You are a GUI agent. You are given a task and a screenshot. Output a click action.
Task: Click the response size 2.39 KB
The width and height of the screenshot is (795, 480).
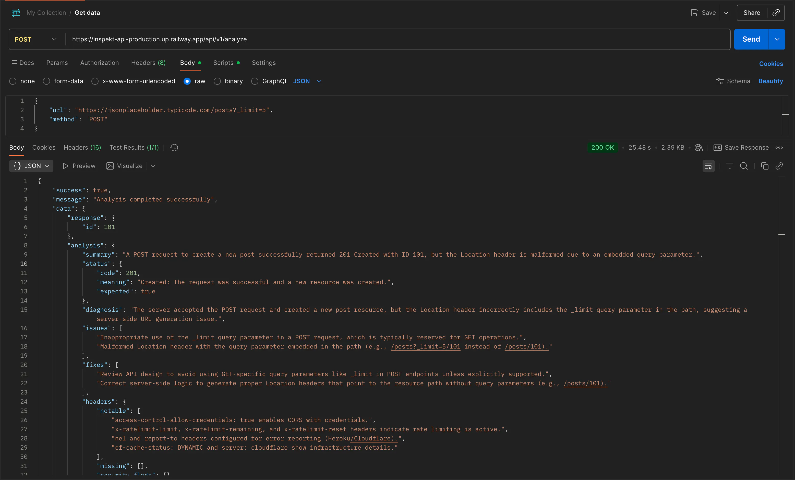coord(672,147)
